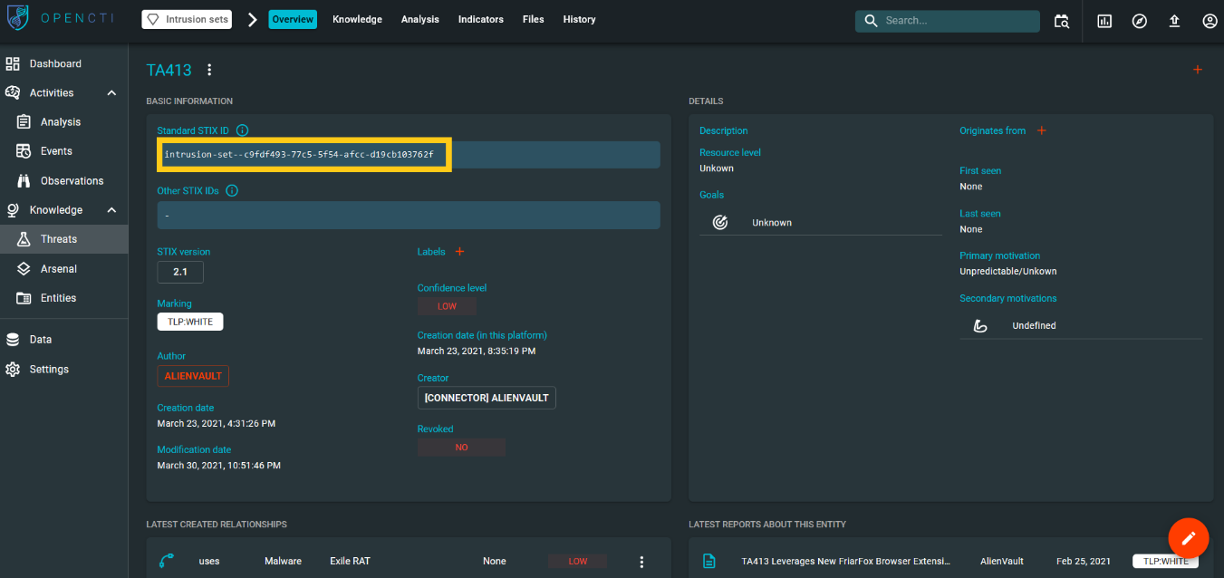Switch to the Knowledge tab
1224x578 pixels.
[x=357, y=19]
